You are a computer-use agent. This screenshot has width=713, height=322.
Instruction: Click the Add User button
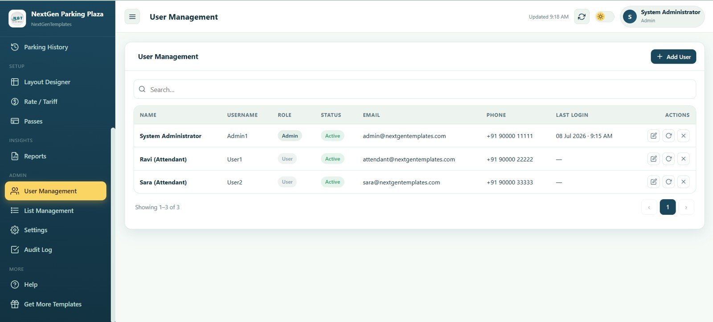(673, 56)
